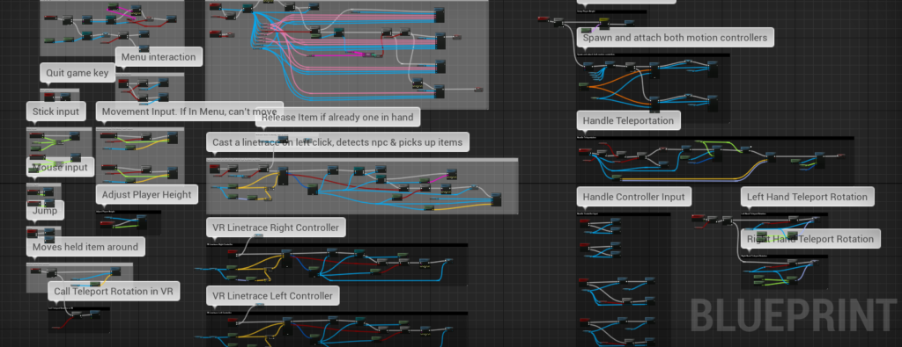Select the 'Stick input' comment label
Screen dimensions: 902x347
click(55, 112)
